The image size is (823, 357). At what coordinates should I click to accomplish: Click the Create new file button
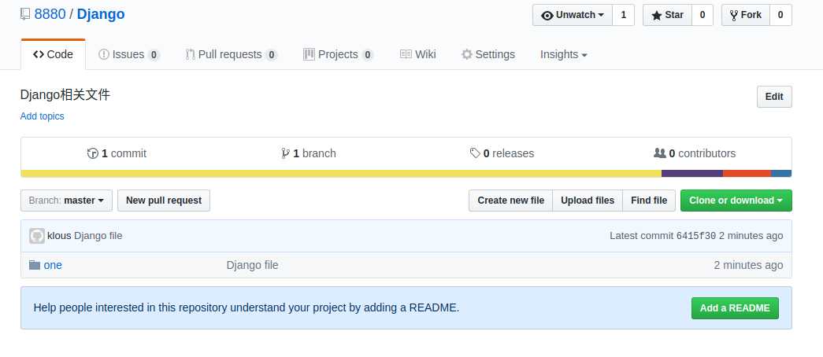pos(510,201)
